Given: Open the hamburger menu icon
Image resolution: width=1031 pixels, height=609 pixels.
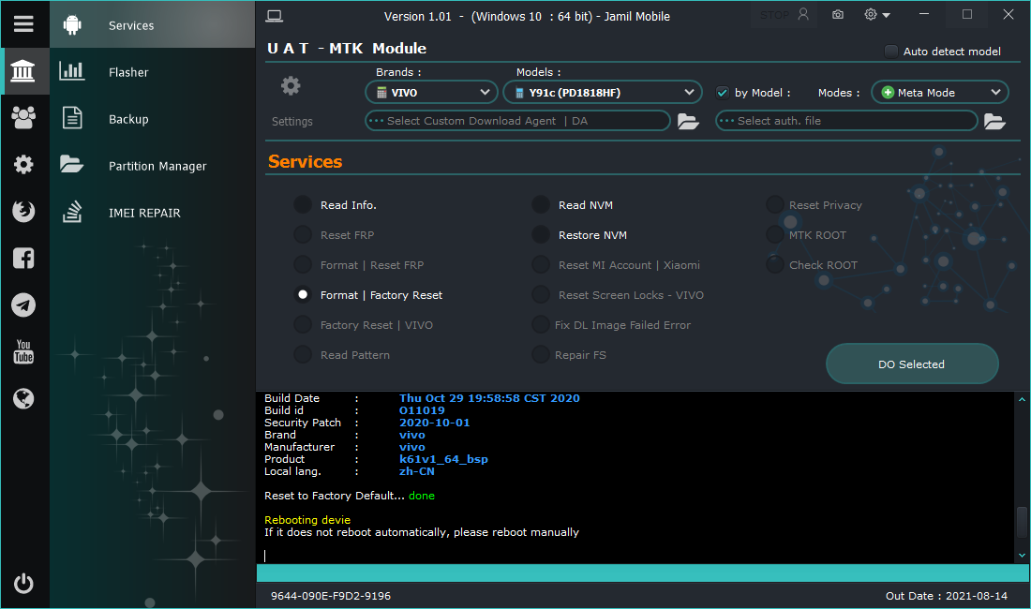Looking at the screenshot, I should click(x=23, y=23).
